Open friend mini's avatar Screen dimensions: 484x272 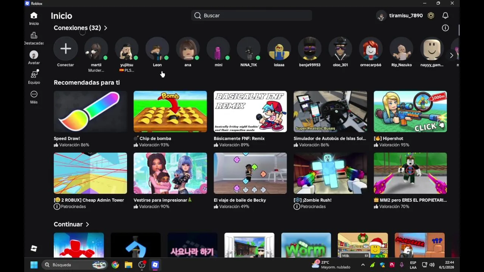point(218,49)
